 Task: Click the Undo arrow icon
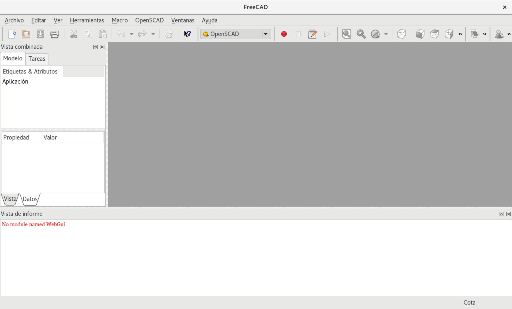click(x=121, y=34)
